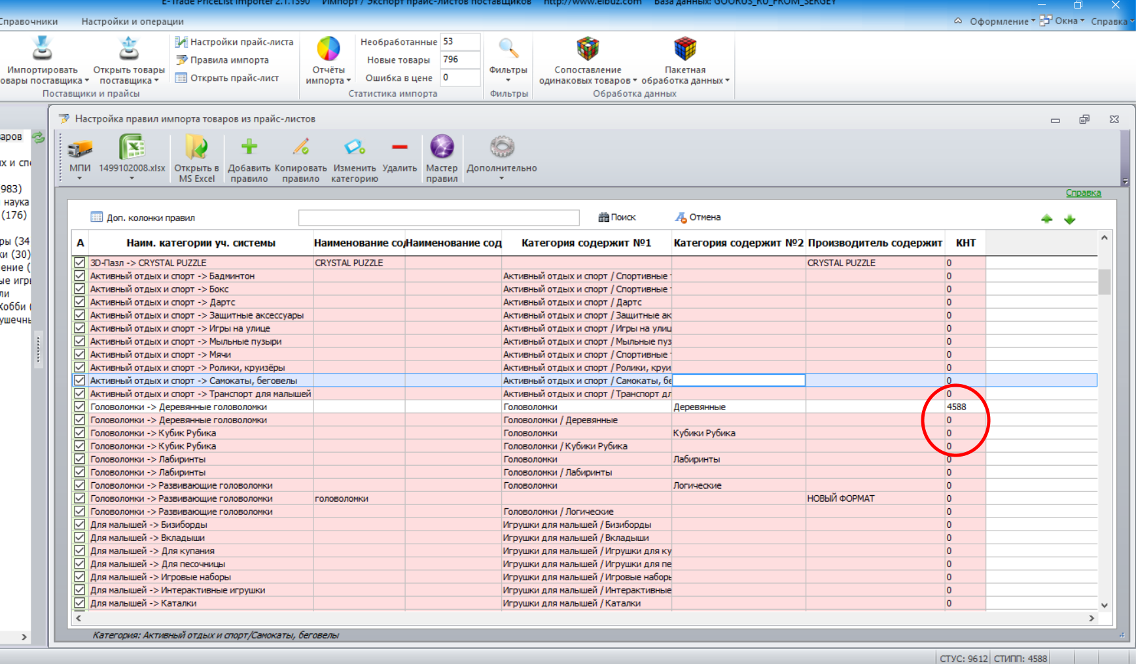The image size is (1136, 664).
Task: Click the collapse ribbon arrow icon
Action: pos(958,21)
